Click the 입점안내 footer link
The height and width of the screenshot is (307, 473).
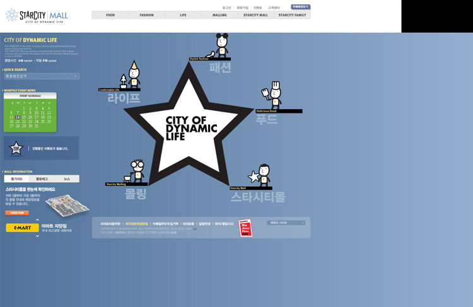pyautogui.click(x=204, y=224)
